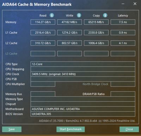This screenshot has width=141, height=136.
Task: Click Motherboard value ASUSTeK COMPUTER INC. UX3407RA
Action: click(83, 109)
